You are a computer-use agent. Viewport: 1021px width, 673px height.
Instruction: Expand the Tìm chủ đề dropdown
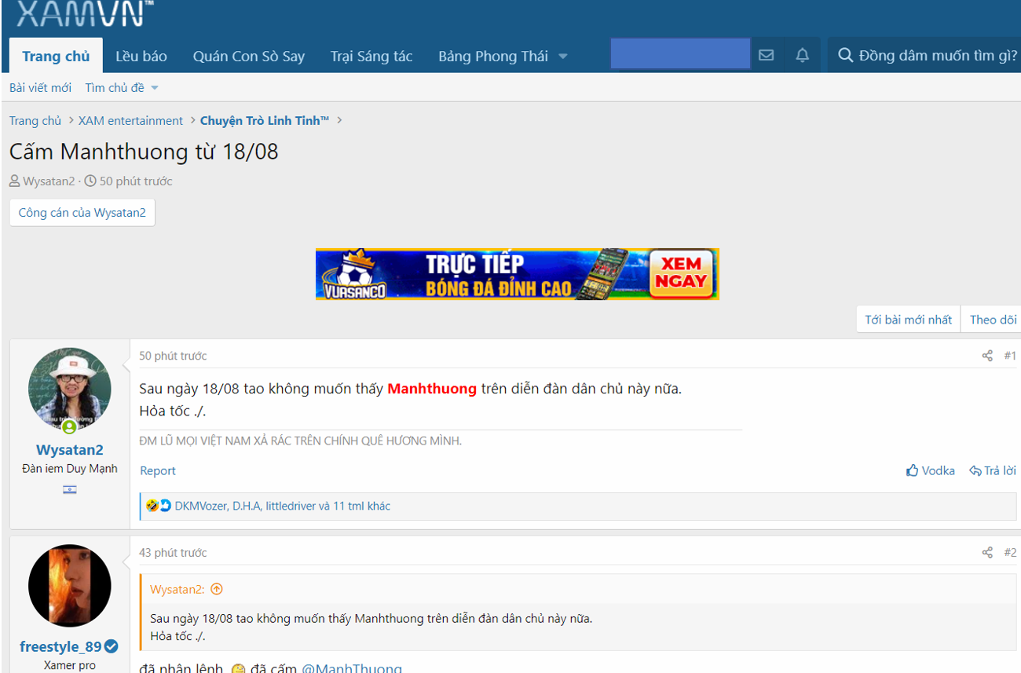154,88
